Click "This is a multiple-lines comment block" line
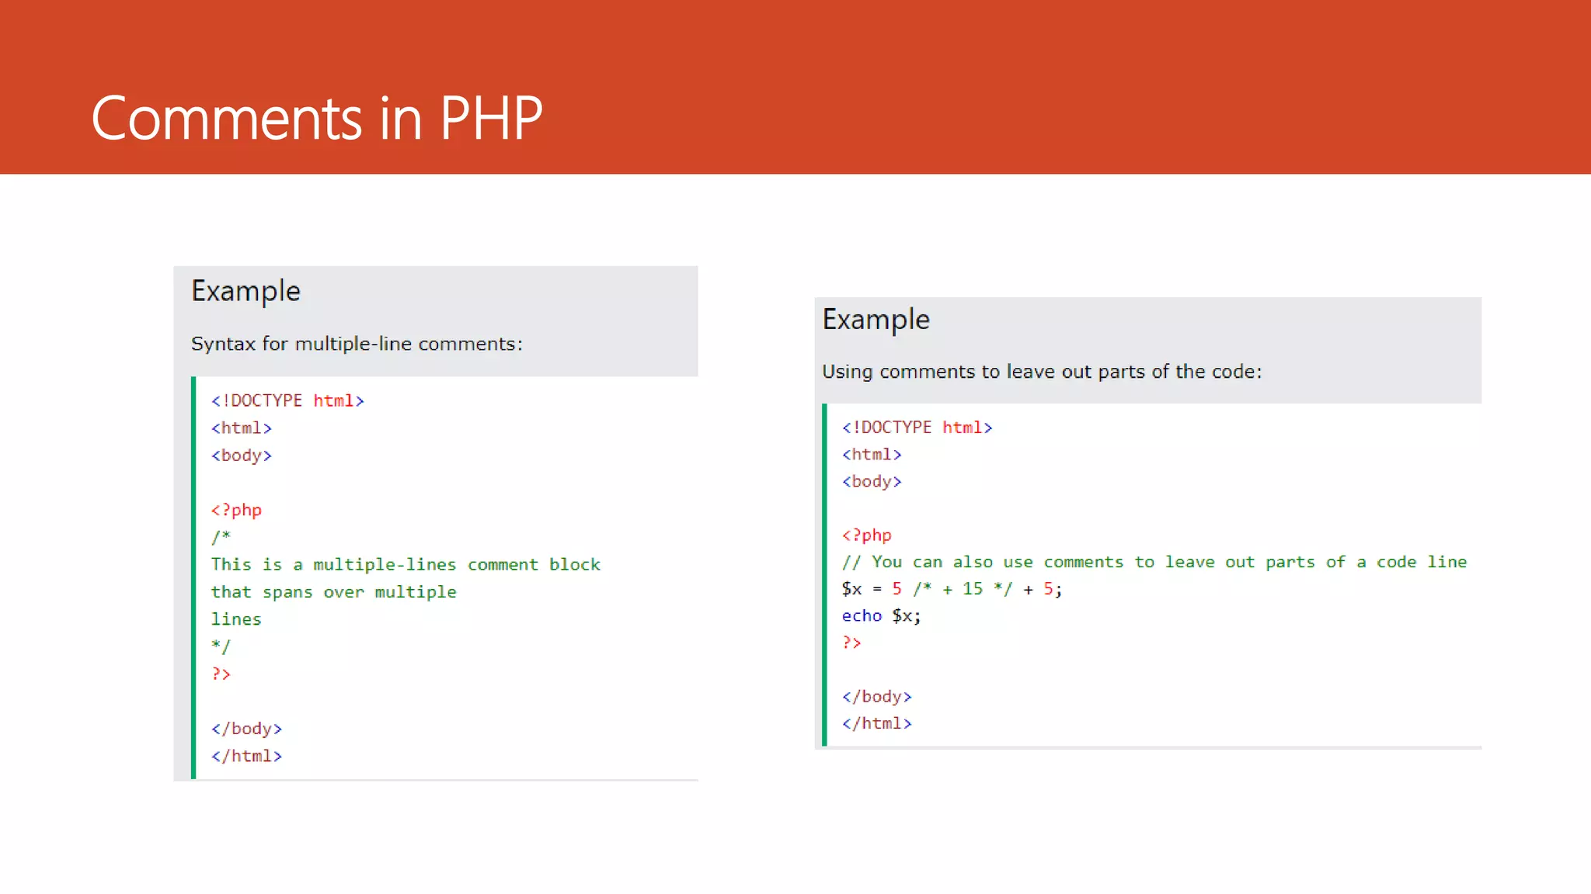Image resolution: width=1591 pixels, height=894 pixels. pos(406,565)
